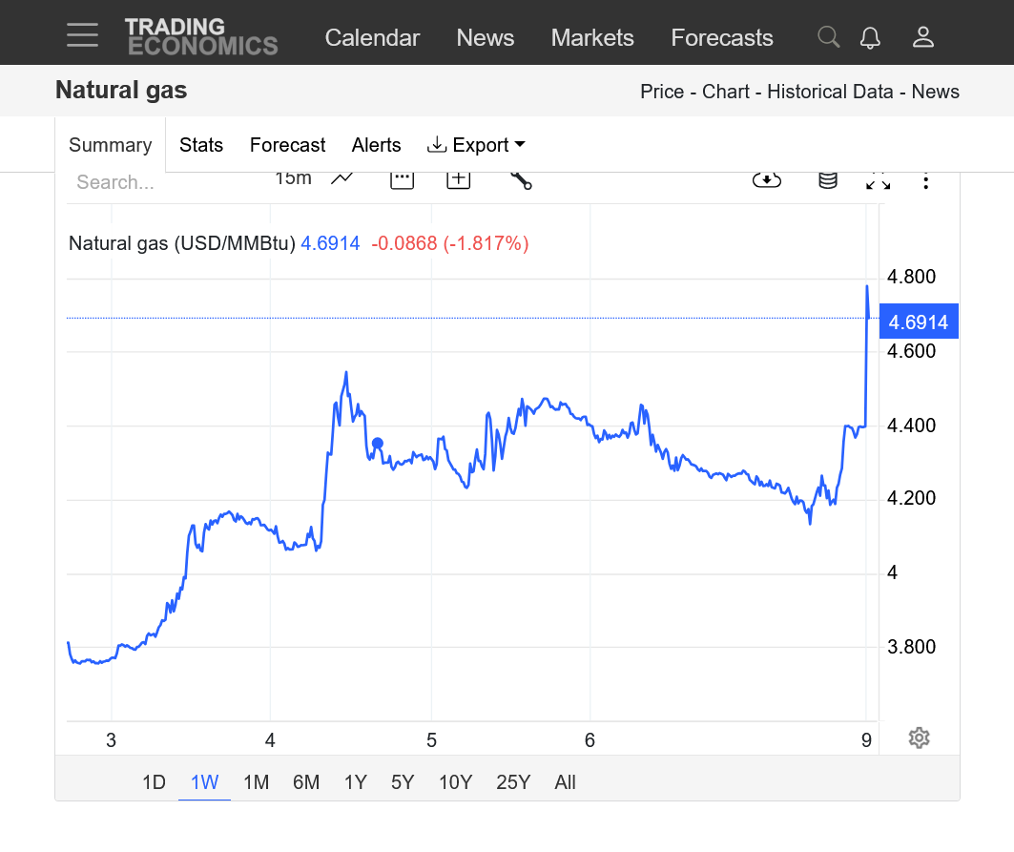Click the cloud download icon

pos(767,180)
